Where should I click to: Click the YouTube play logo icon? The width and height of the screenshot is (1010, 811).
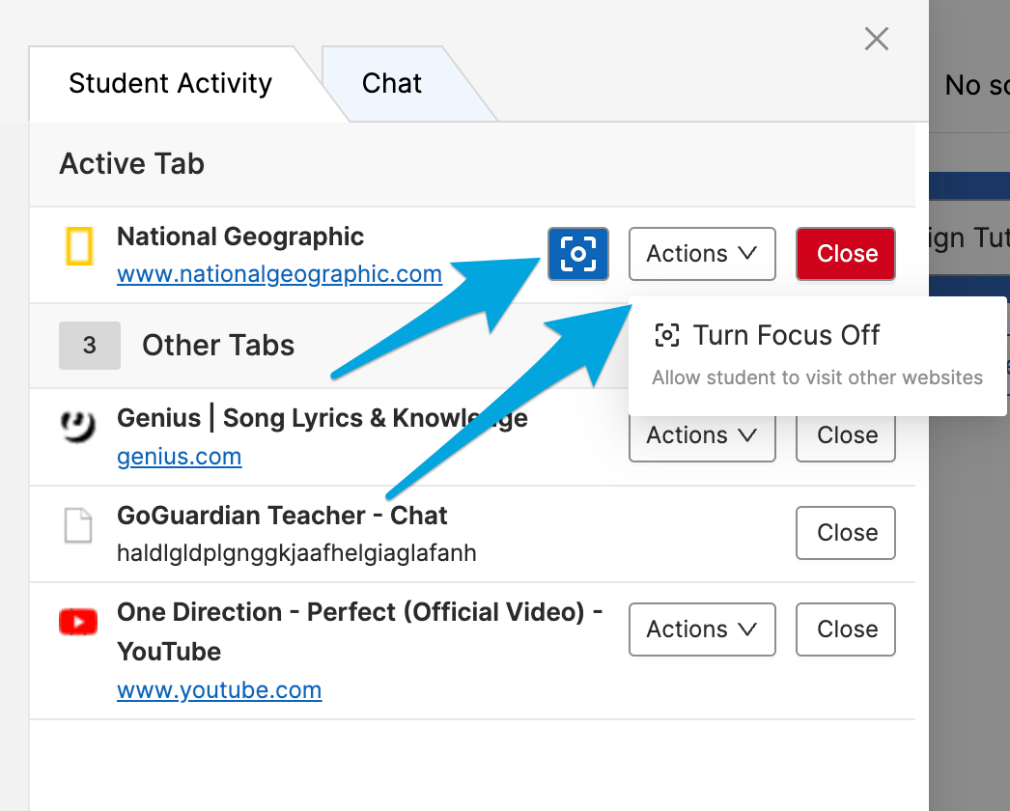(78, 623)
